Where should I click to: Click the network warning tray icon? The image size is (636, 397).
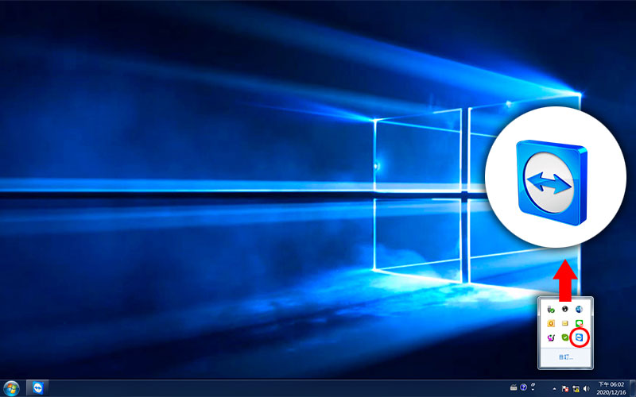point(576,389)
